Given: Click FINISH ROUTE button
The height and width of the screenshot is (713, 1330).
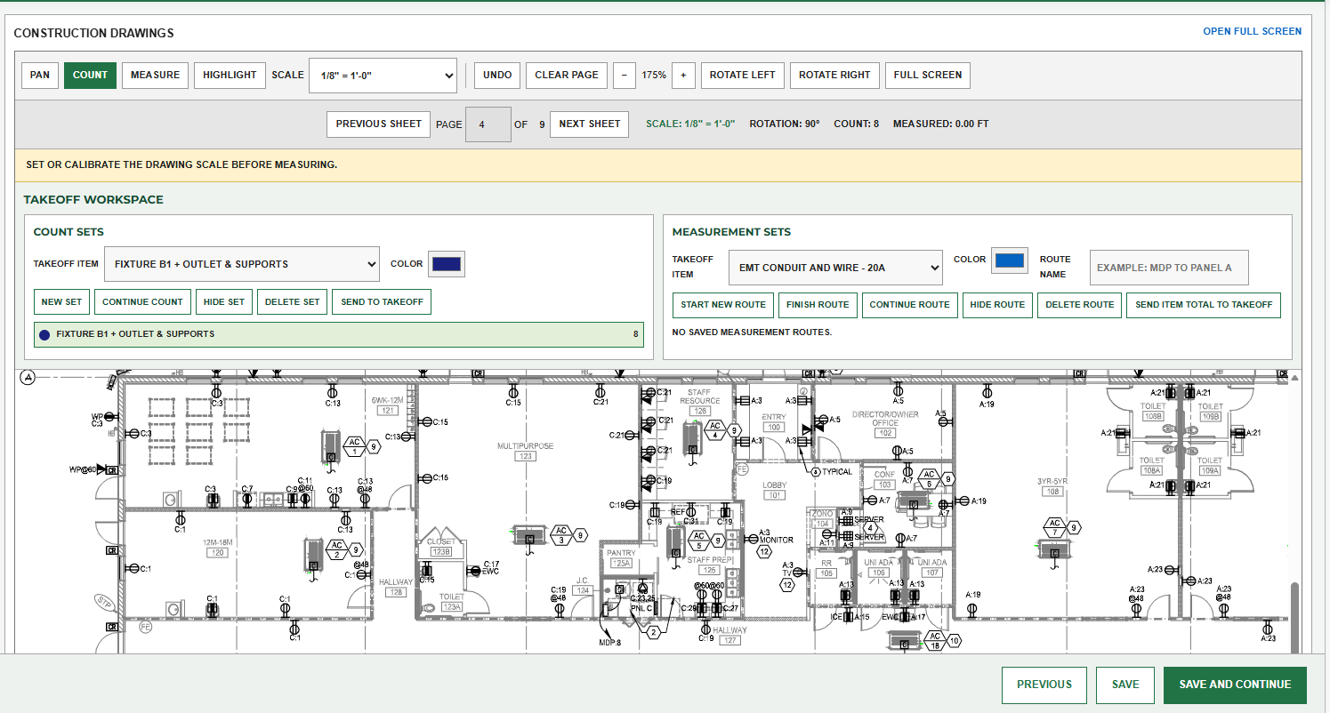Looking at the screenshot, I should pyautogui.click(x=818, y=304).
